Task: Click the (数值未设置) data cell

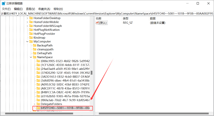Action: click(x=158, y=23)
